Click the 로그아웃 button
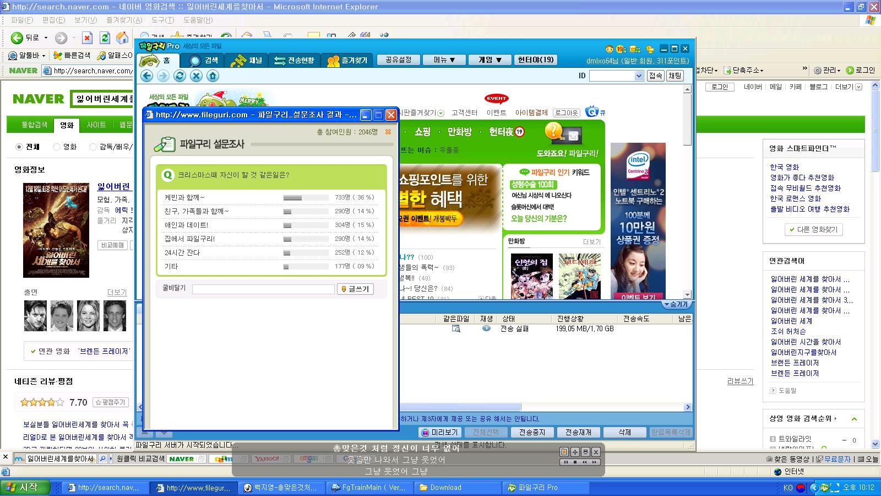 566,112
